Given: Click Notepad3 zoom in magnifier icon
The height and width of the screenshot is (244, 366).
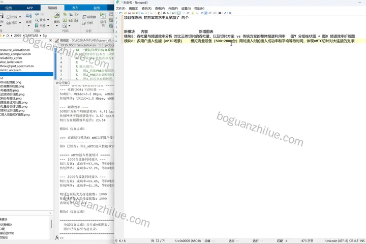Looking at the screenshot, I should pyautogui.click(x=202, y=13).
